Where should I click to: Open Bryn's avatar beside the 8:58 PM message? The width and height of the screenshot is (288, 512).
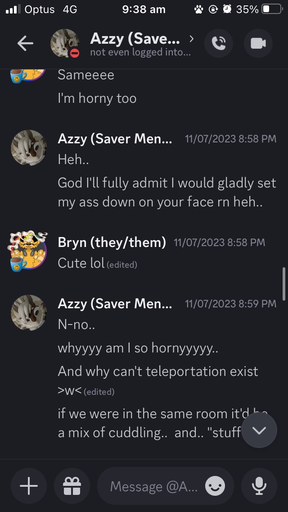pos(28,251)
